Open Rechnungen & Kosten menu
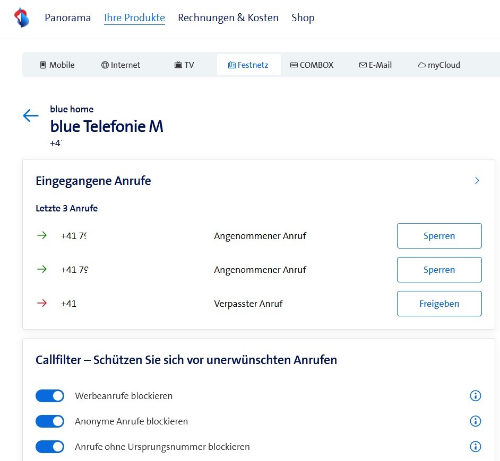500x461 pixels. [x=228, y=17]
